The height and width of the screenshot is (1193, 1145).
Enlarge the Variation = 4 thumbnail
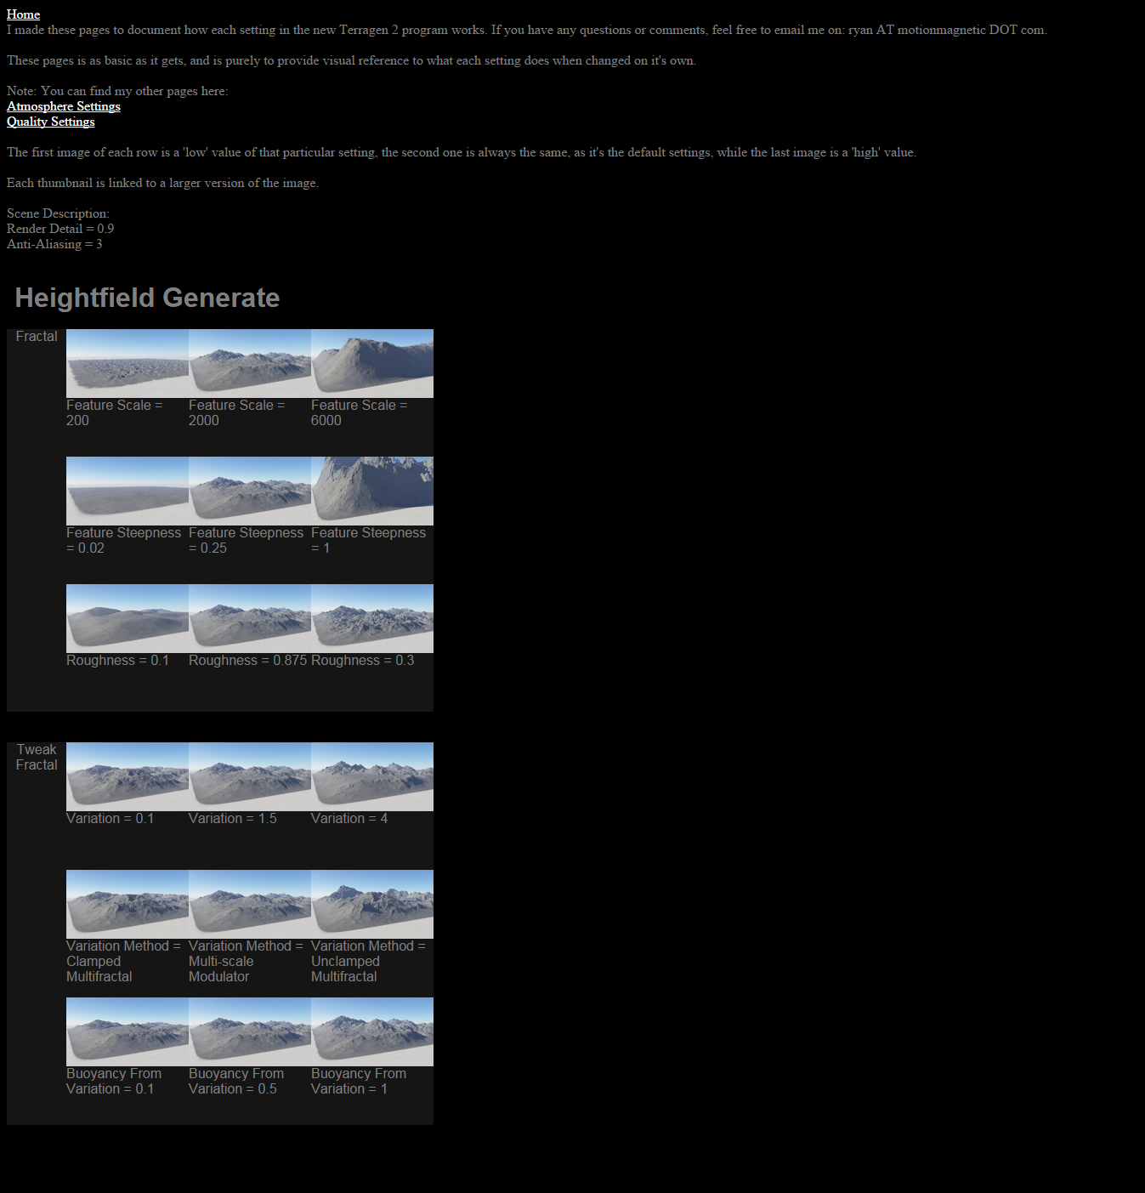(x=372, y=776)
